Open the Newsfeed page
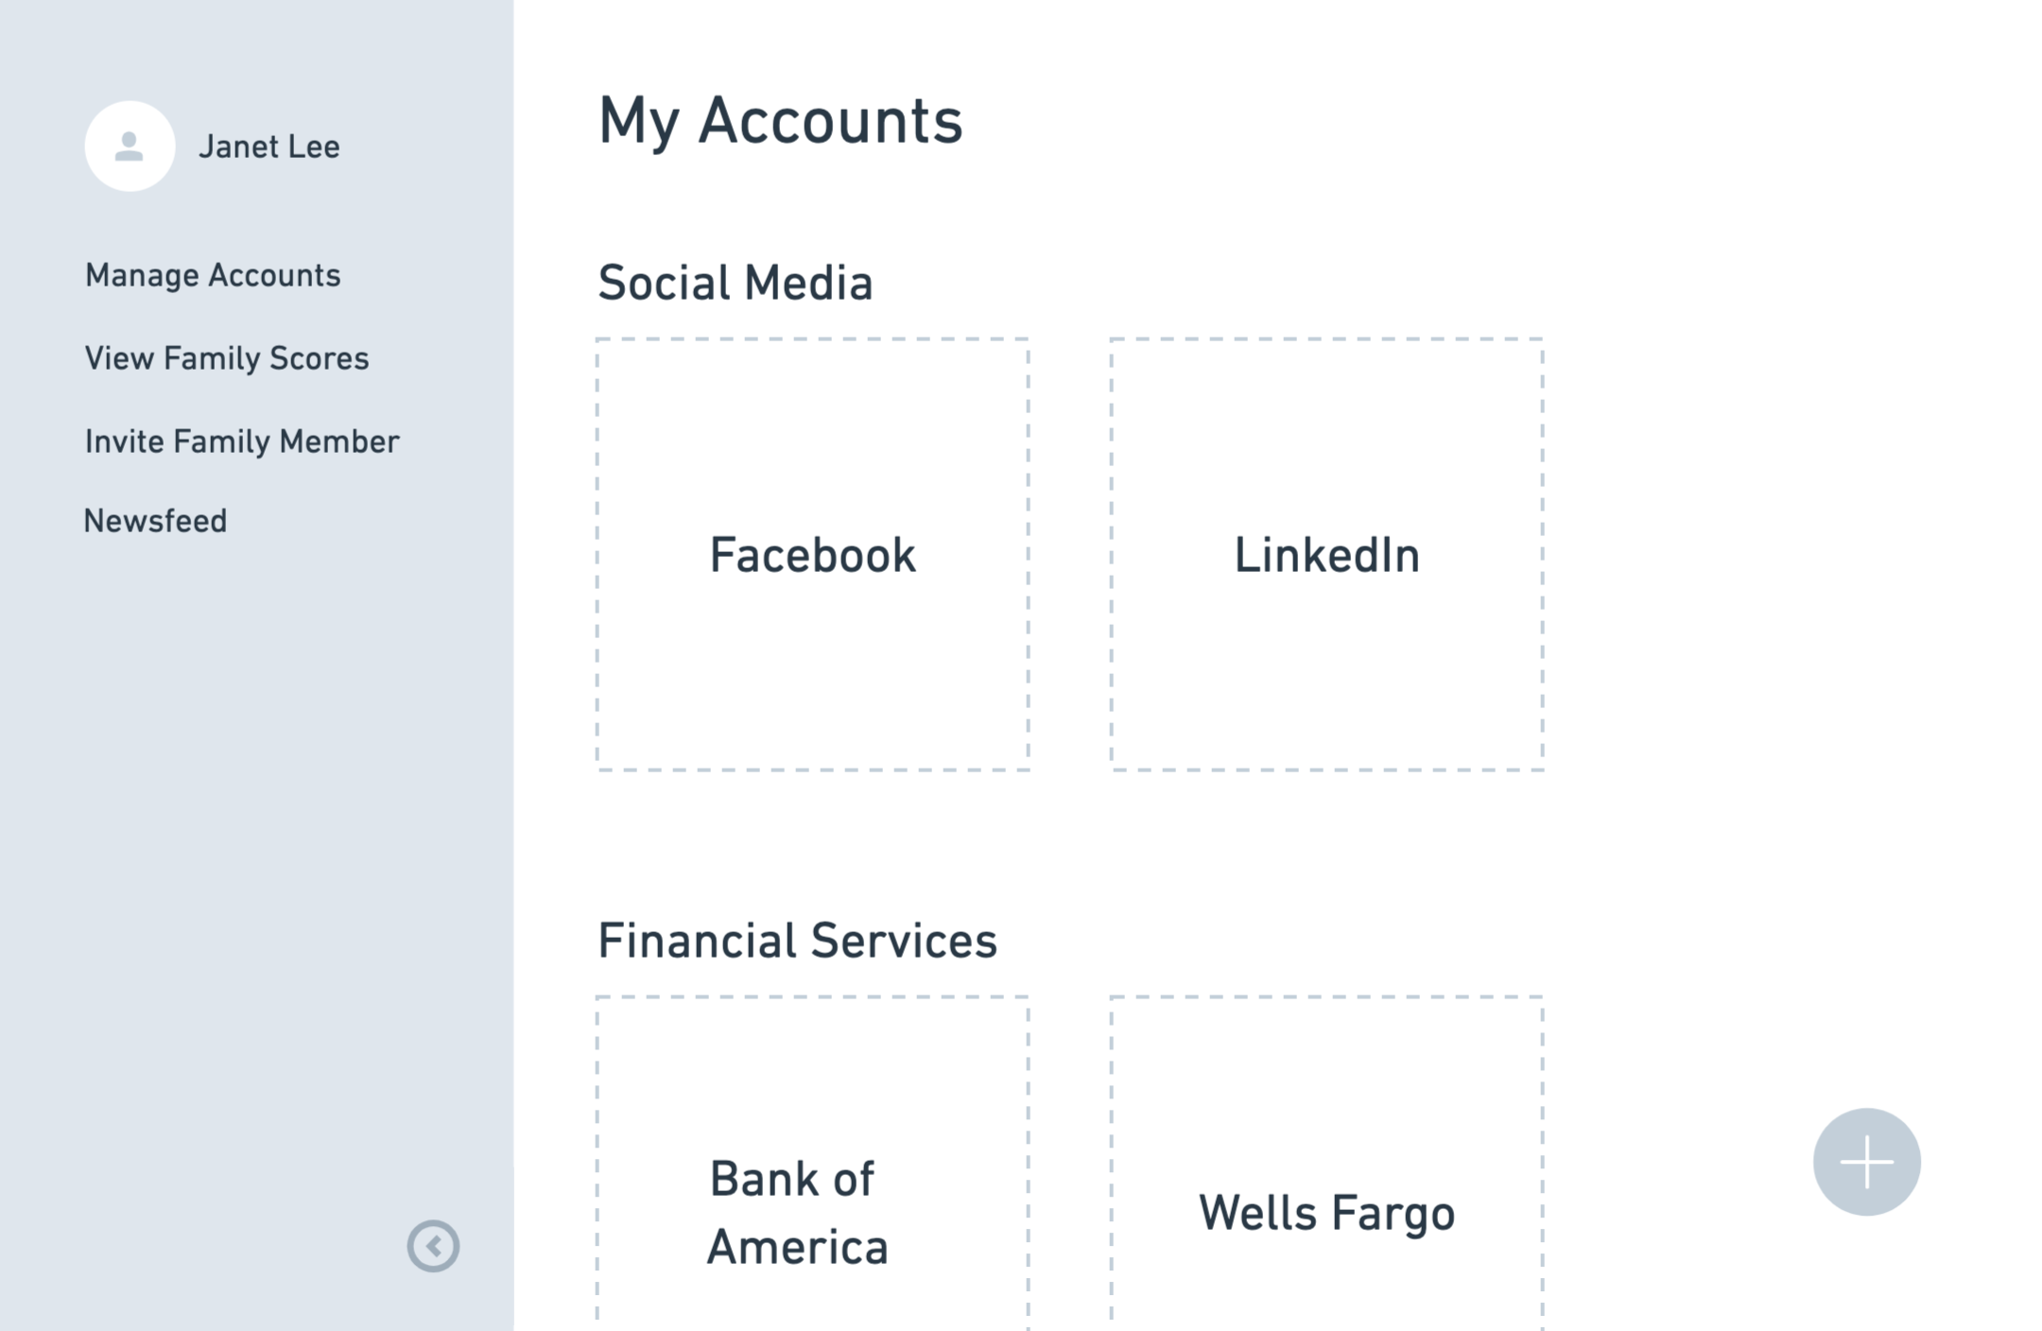 [x=155, y=521]
